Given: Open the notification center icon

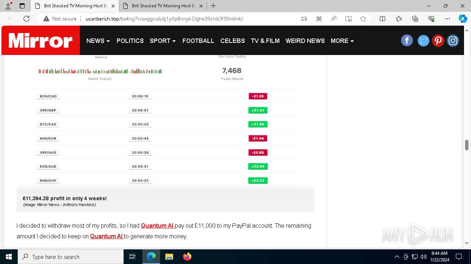Looking at the screenshot, I should point(459,257).
